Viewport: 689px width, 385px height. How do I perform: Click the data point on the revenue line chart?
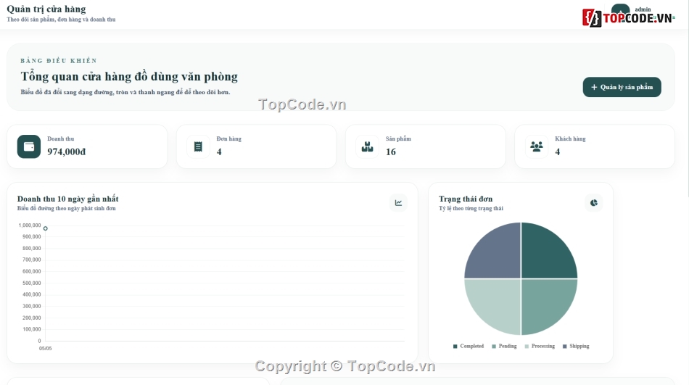pyautogui.click(x=45, y=228)
